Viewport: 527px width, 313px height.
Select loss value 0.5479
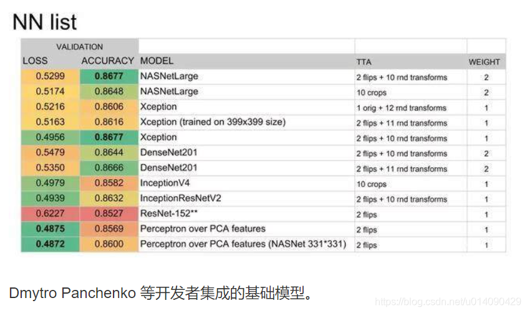[x=50, y=153]
